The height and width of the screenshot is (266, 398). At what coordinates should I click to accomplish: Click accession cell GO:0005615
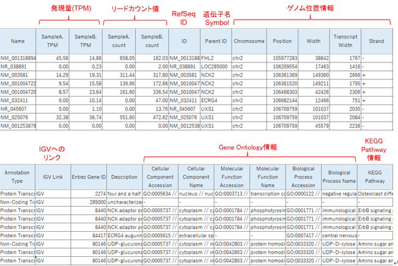pyautogui.click(x=160, y=235)
